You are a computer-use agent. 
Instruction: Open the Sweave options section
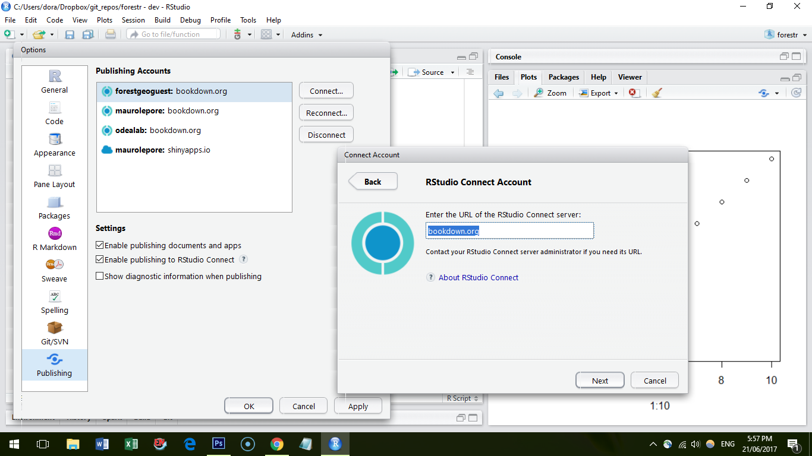coord(55,271)
